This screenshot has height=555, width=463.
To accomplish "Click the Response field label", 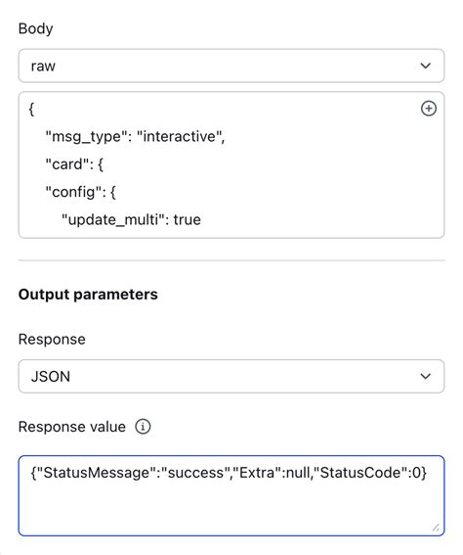I will [52, 340].
